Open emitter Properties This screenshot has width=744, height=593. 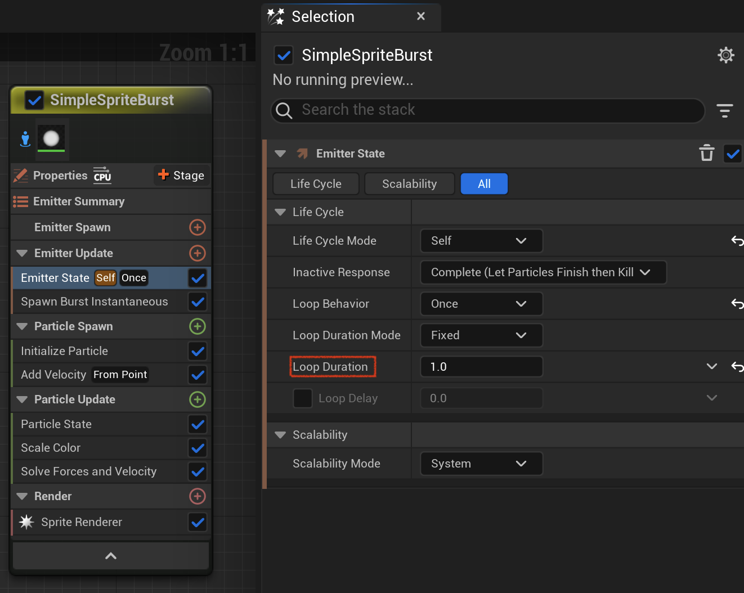click(x=60, y=176)
